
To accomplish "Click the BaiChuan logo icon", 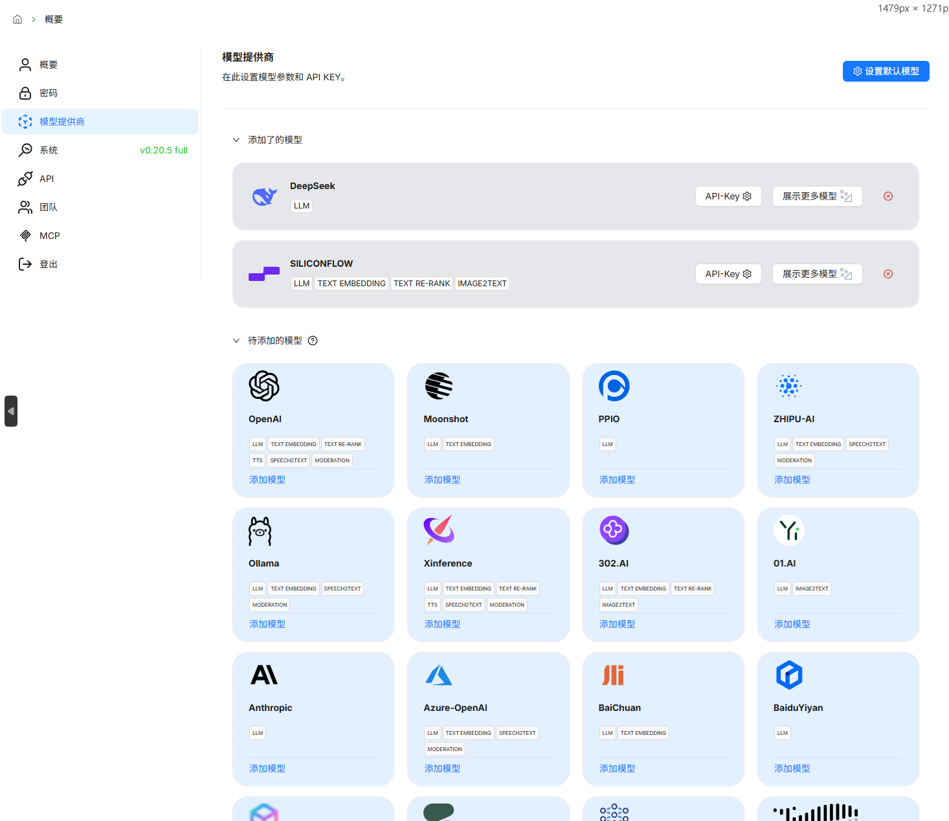I will 613,675.
